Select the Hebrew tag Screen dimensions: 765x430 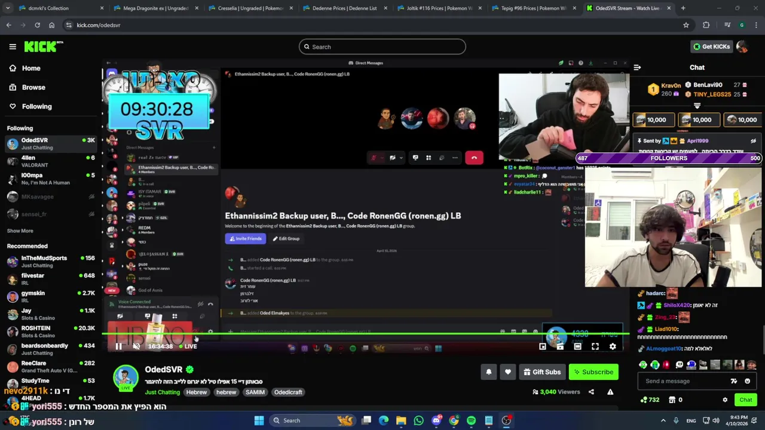coord(196,392)
